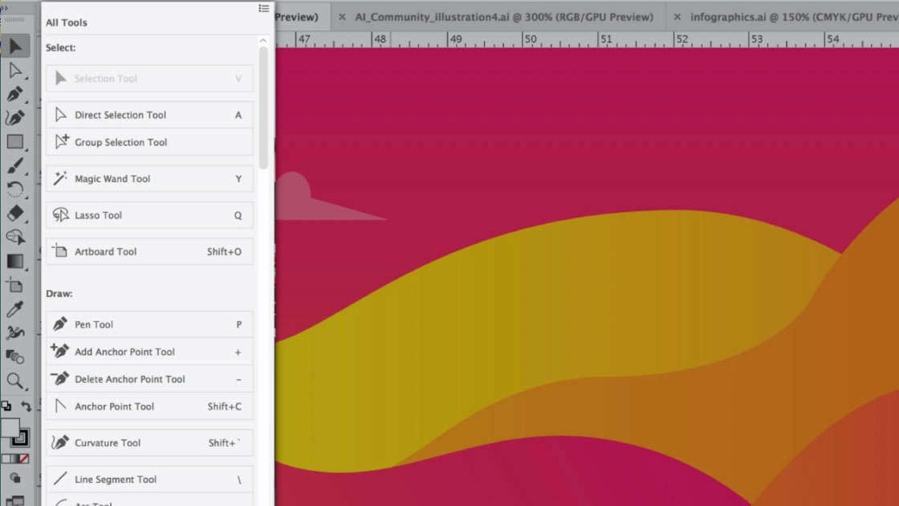This screenshot has height=506, width=899.
Task: Activate the Shape Builder tool in the toolbar
Action: (15, 237)
